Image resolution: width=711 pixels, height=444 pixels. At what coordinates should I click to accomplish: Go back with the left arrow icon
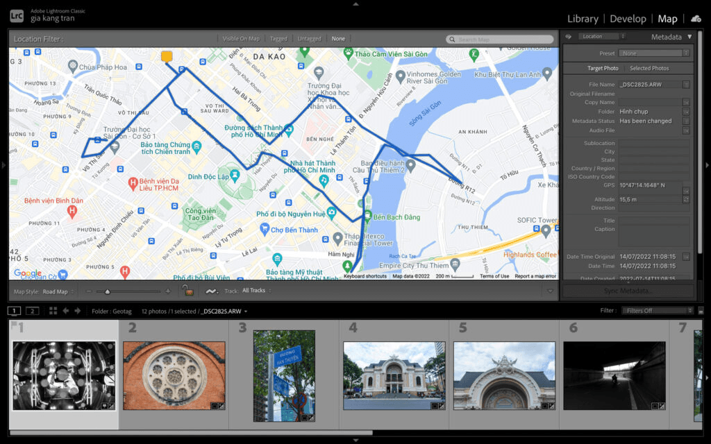66,311
